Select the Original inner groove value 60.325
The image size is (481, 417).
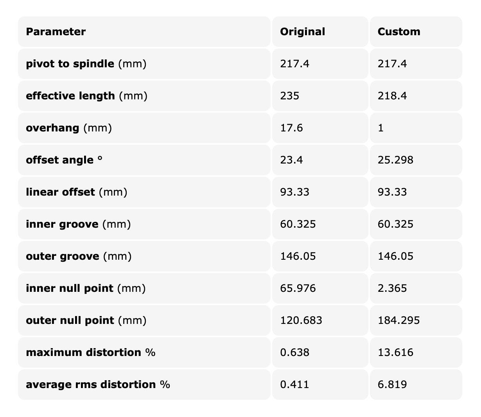coord(298,224)
